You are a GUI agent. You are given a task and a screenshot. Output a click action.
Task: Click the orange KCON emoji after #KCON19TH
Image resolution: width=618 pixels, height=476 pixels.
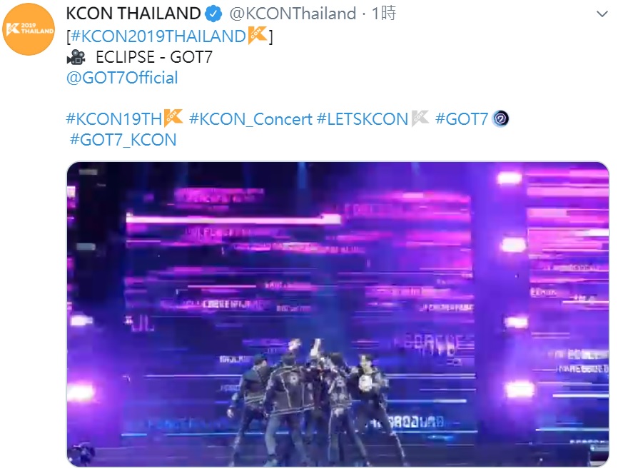173,118
